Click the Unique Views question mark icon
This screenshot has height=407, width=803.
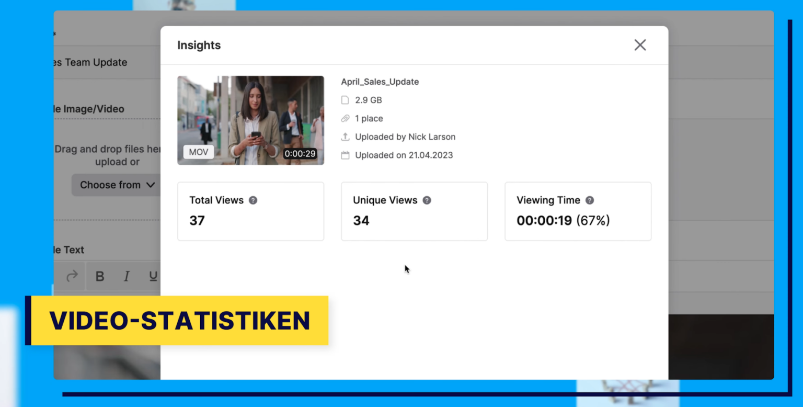427,200
